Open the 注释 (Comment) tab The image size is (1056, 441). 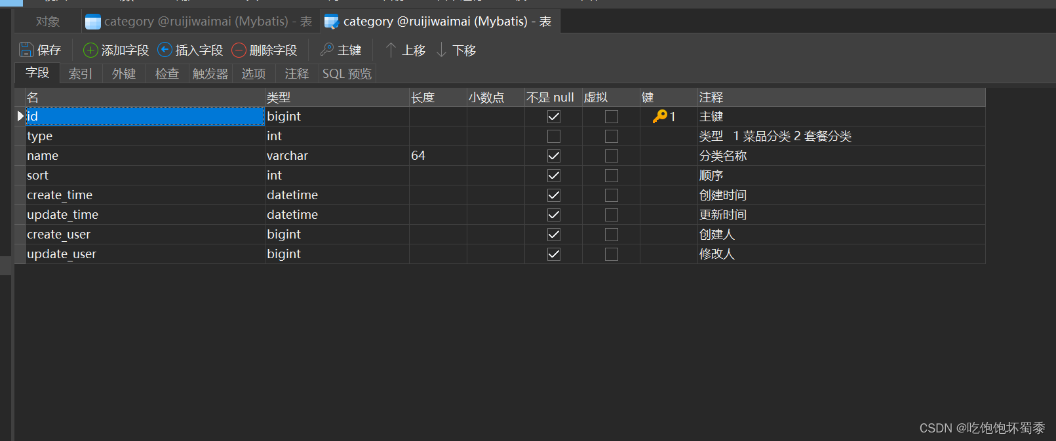(x=297, y=73)
